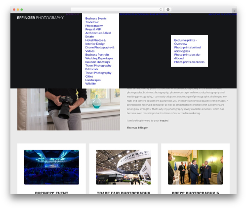
Task: Open the Portfolio menu item
Action: coord(73,14)
